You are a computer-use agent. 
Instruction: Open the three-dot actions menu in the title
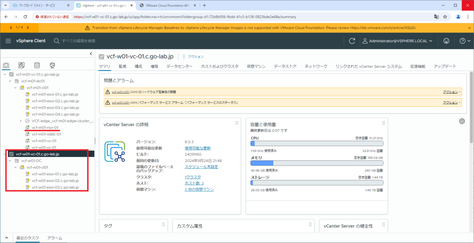point(184,56)
